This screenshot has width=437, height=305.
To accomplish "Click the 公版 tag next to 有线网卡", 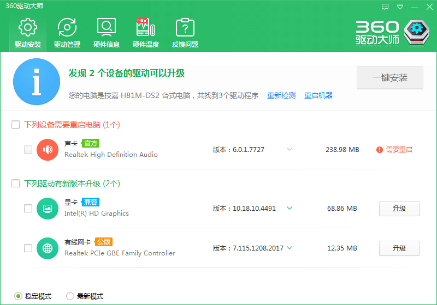I will click(104, 242).
